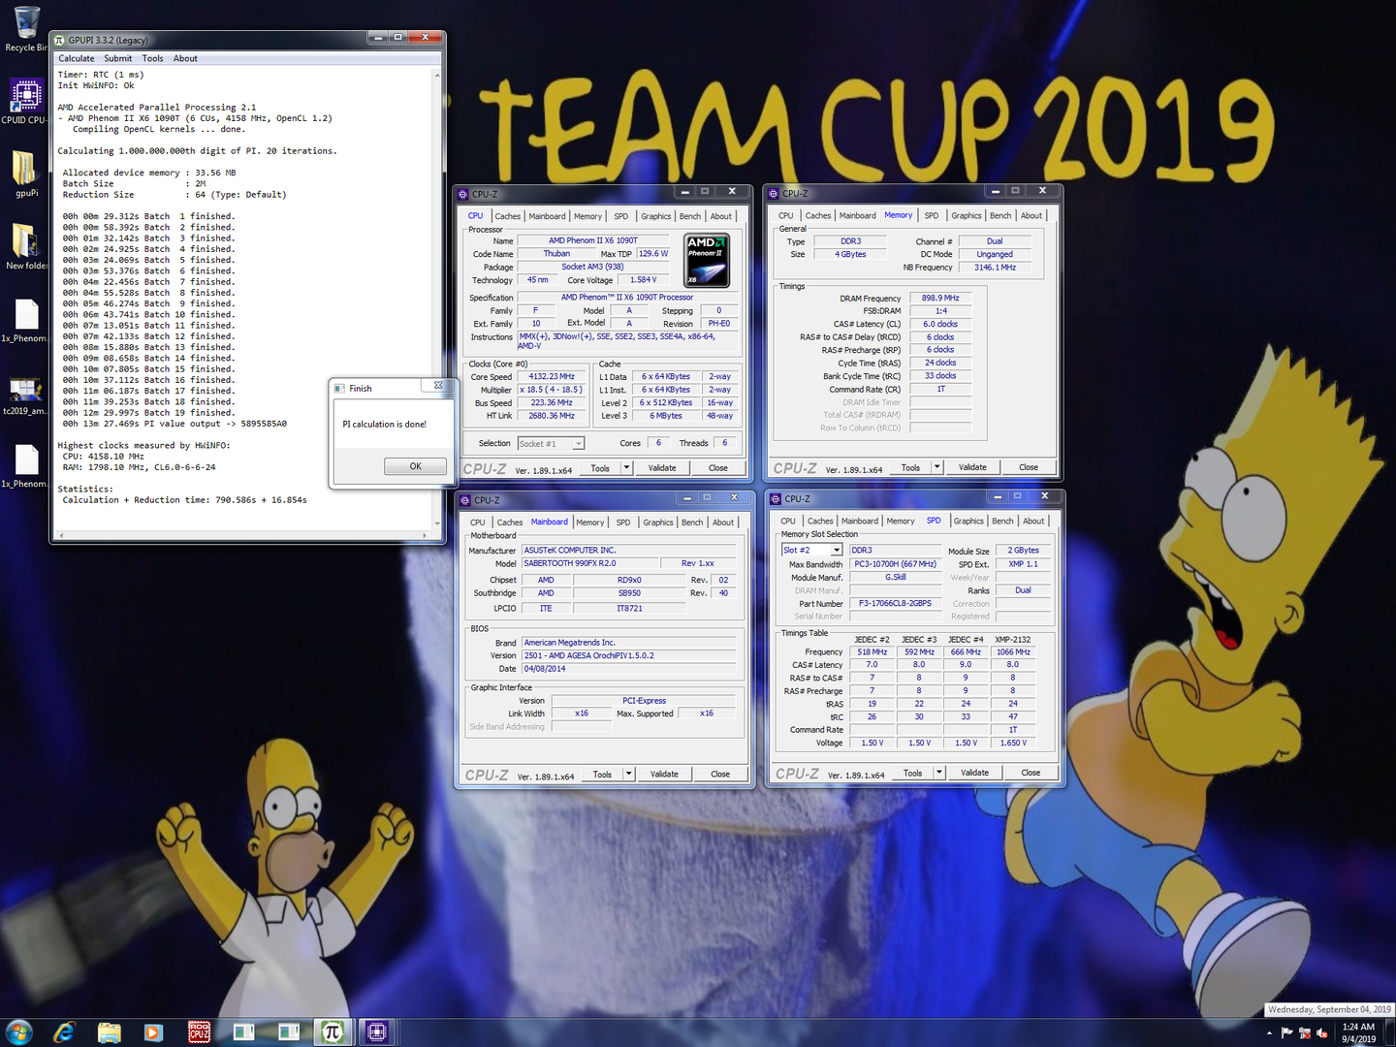Click the AMD Phenom II logo image
1396x1047 pixels.
coord(707,260)
